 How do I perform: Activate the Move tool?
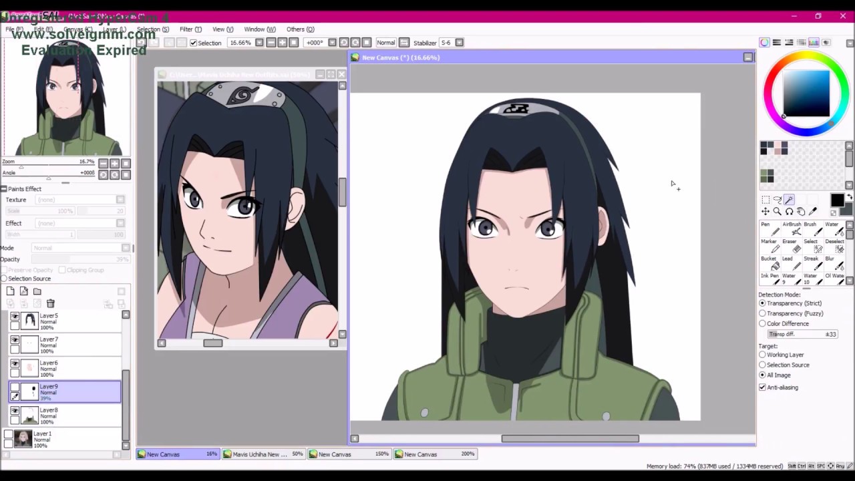[x=765, y=212]
